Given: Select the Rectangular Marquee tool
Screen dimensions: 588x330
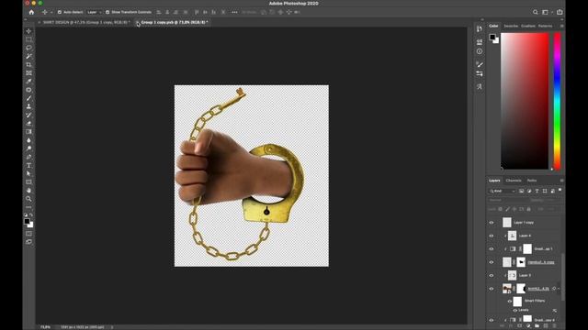Looking at the screenshot, I should (x=28, y=39).
